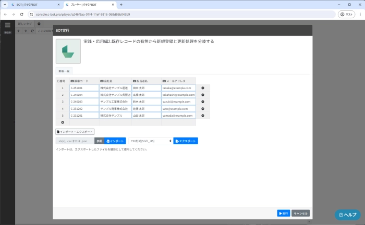Open the Chrome three-dot menu

pos(359,15)
